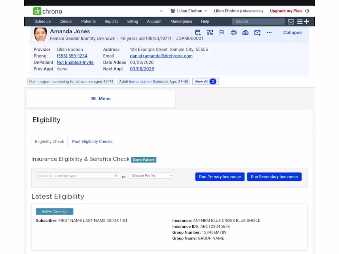Click the Search field in navigation bar
The image size is (339, 254).
258,21
